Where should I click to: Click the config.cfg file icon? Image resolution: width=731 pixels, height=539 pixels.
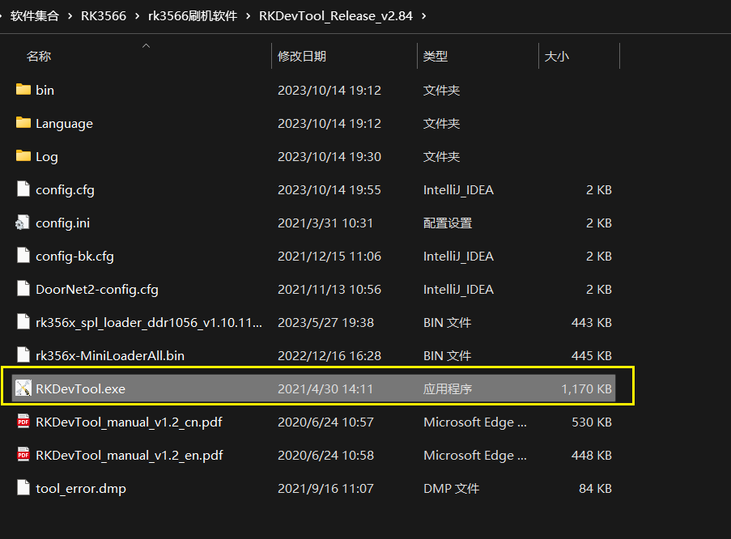[23, 189]
